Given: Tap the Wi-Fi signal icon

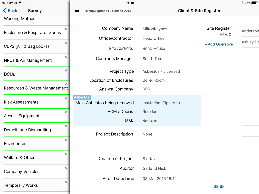Looking at the screenshot, I should point(20,3).
